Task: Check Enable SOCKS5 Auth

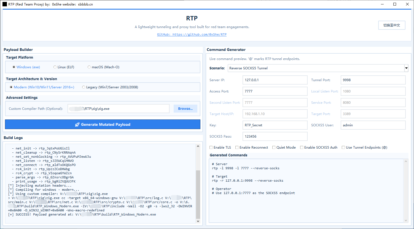Action: tap(319, 148)
